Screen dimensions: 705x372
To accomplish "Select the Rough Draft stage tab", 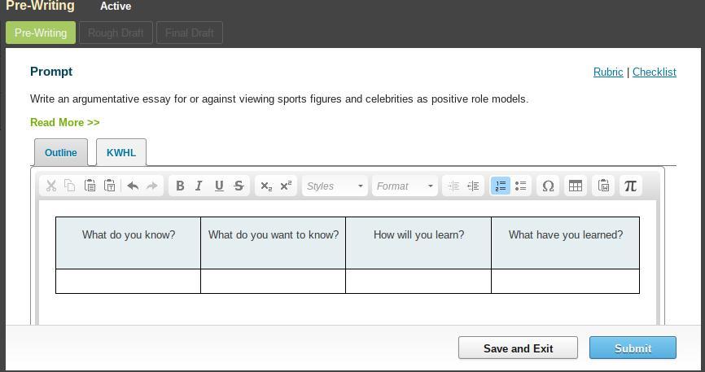I will coord(116,33).
